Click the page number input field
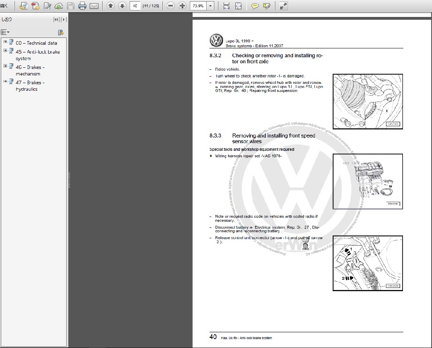 135,6
